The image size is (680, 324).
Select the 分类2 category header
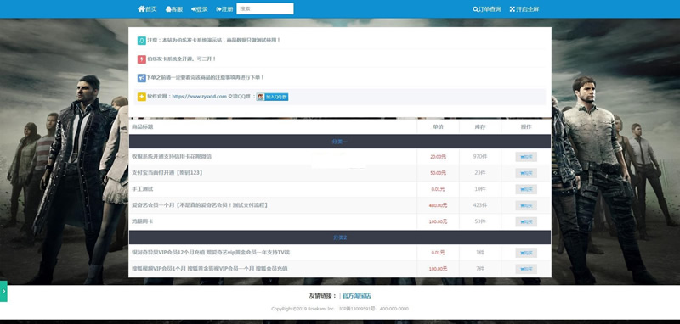point(339,237)
